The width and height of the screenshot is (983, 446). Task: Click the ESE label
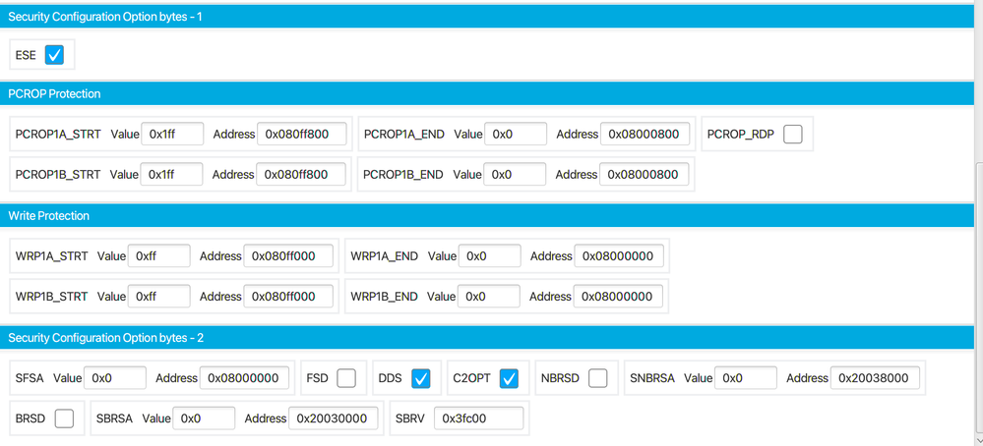26,55
